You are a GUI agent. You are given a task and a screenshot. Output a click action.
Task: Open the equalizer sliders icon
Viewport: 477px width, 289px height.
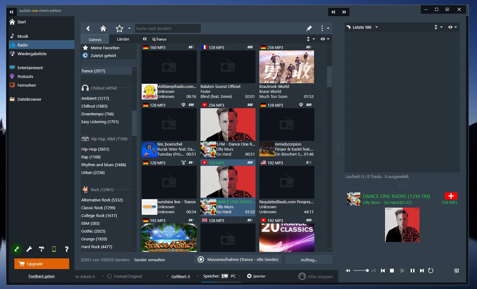tap(457, 271)
